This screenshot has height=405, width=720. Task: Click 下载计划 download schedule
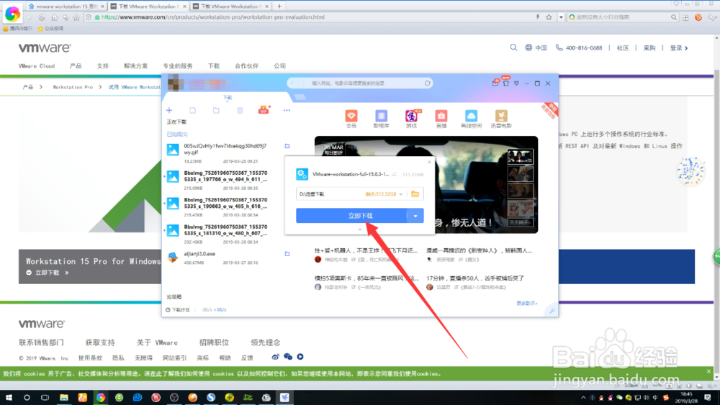pyautogui.click(x=178, y=309)
